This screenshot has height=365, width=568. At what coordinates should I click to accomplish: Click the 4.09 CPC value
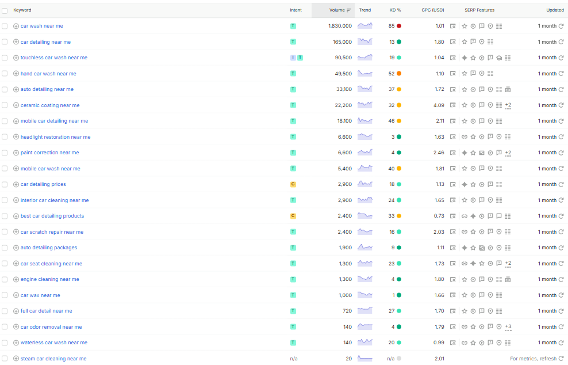tap(439, 105)
